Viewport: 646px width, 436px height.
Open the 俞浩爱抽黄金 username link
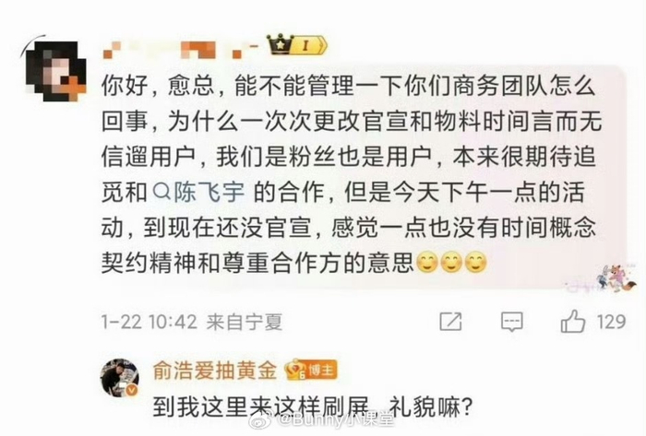pyautogui.click(x=215, y=371)
